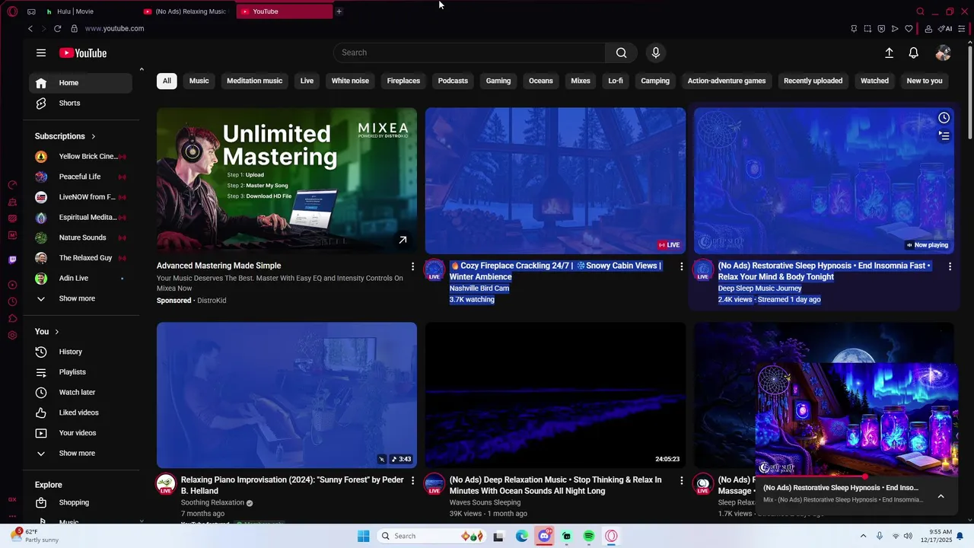Open Peaceful Life subscription
Image resolution: width=974 pixels, height=548 pixels.
(x=82, y=177)
